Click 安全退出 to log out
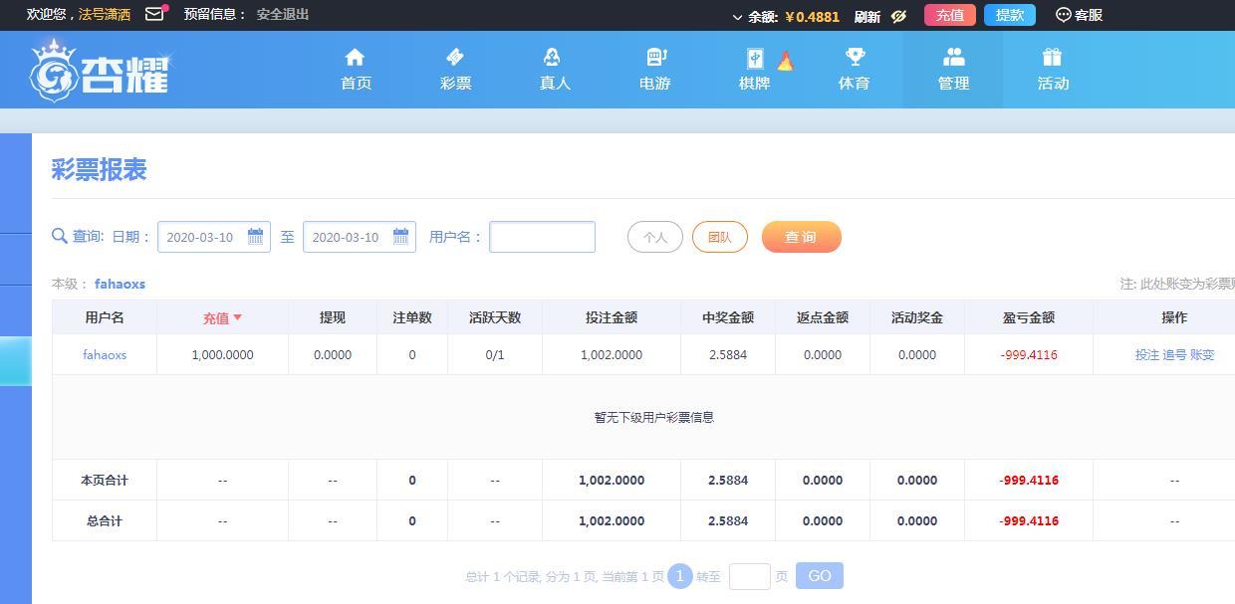The image size is (1235, 604). [x=283, y=14]
